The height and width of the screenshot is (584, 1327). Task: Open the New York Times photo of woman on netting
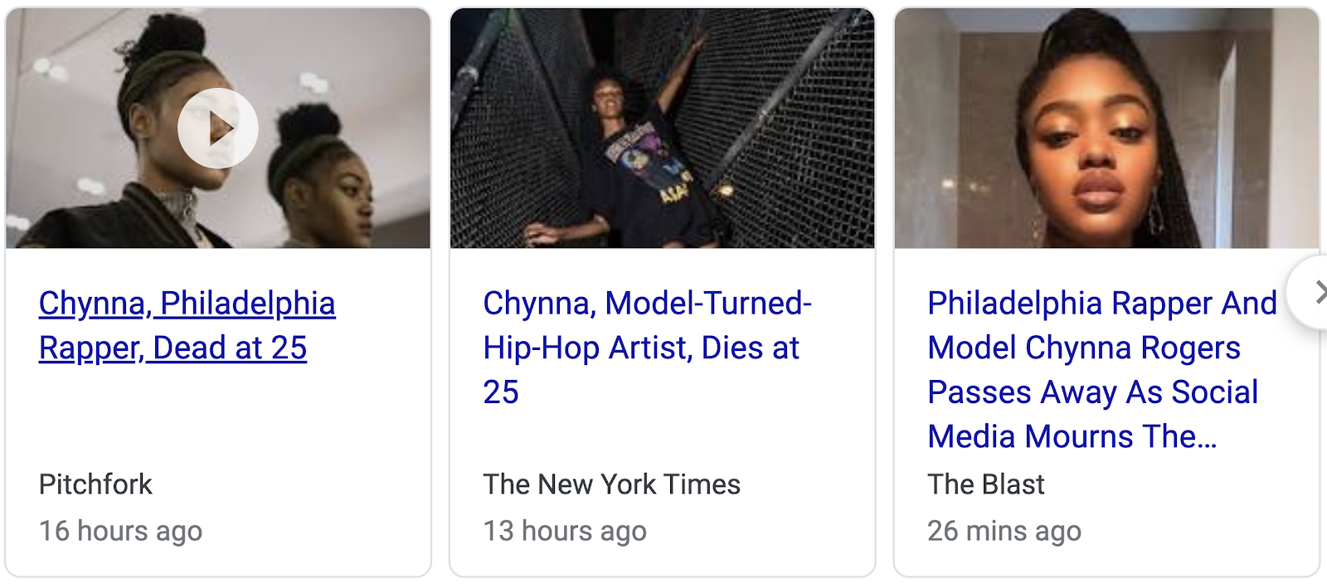[x=662, y=129]
